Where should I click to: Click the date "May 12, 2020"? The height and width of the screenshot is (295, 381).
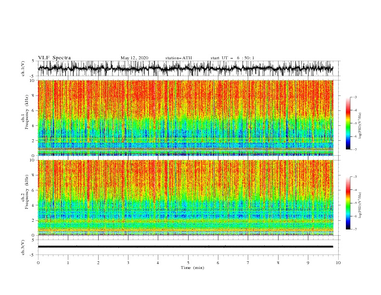tap(134, 58)
